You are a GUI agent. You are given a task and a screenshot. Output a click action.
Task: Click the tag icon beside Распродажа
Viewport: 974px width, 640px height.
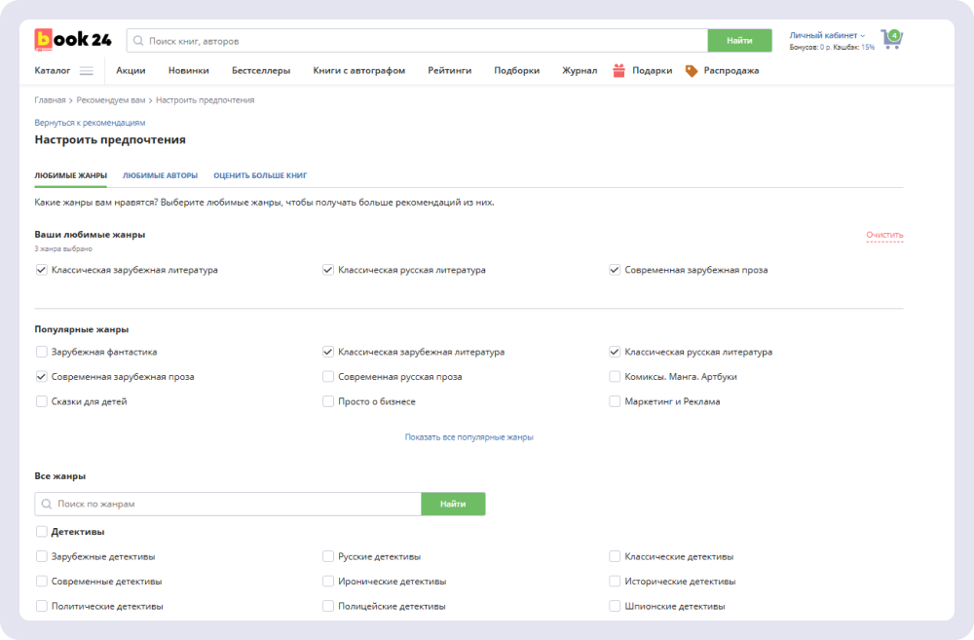692,70
